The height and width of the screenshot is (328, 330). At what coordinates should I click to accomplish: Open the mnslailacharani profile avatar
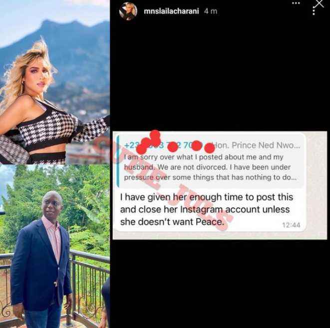click(x=128, y=11)
